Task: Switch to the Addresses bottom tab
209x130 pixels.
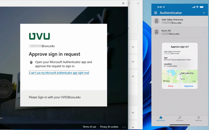Action: 198,119
